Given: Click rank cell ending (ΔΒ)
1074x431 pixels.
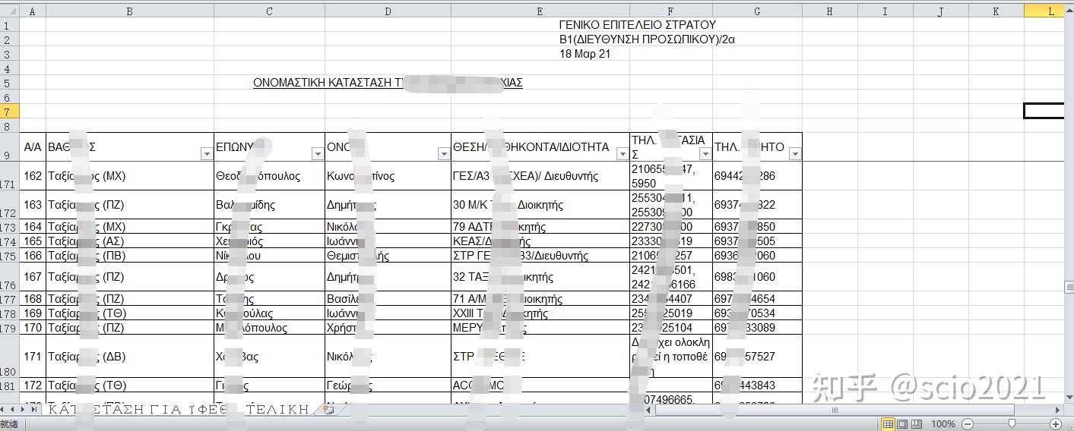Looking at the screenshot, I should 130,357.
